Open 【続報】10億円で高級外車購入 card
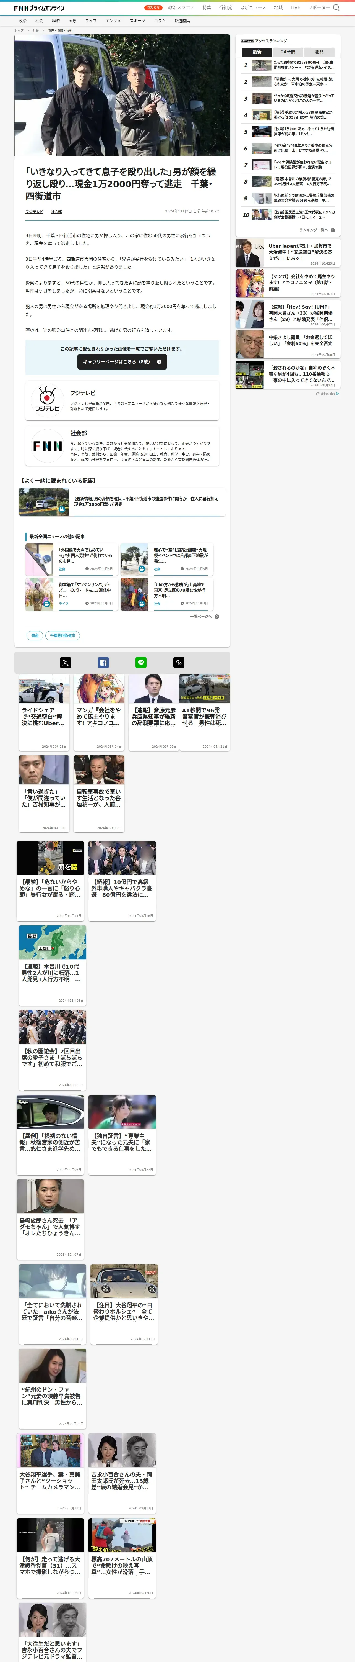Viewport: 355px width, 1662px height. point(122,881)
